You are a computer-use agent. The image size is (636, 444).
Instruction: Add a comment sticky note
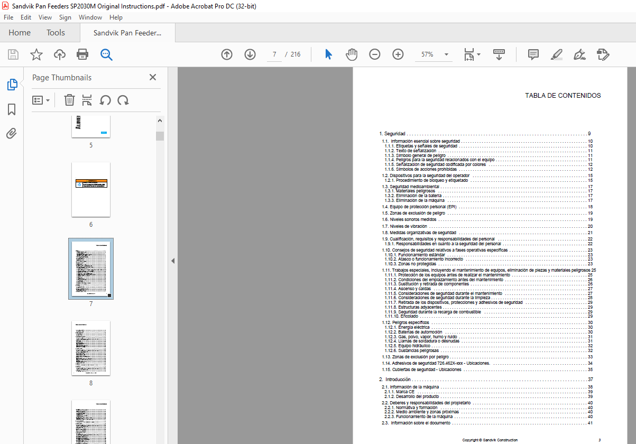533,54
